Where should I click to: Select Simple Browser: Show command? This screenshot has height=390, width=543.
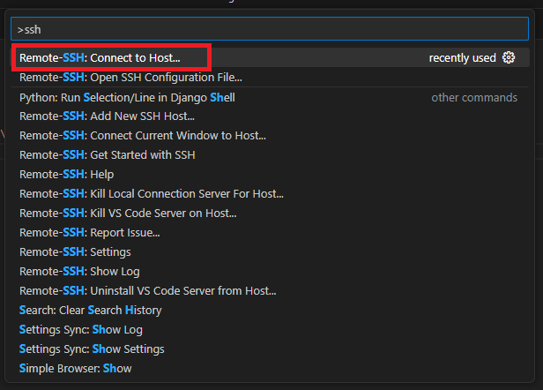click(x=270, y=369)
